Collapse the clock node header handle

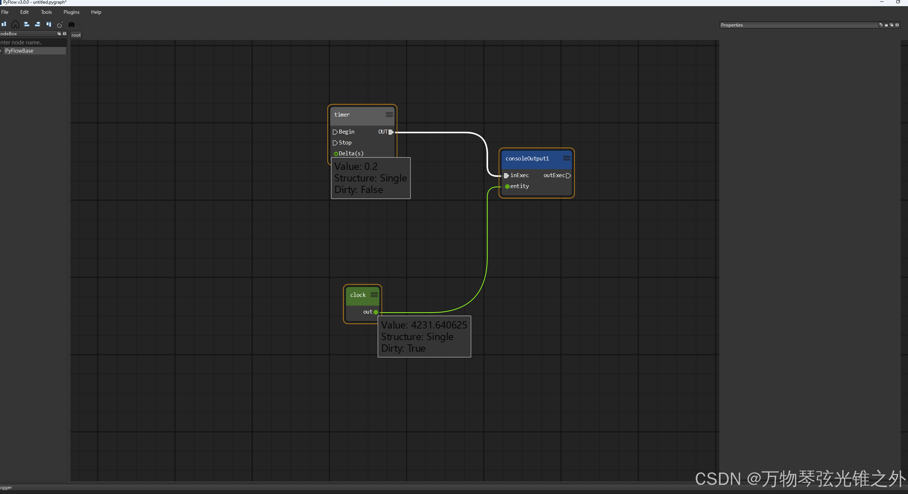(x=374, y=295)
